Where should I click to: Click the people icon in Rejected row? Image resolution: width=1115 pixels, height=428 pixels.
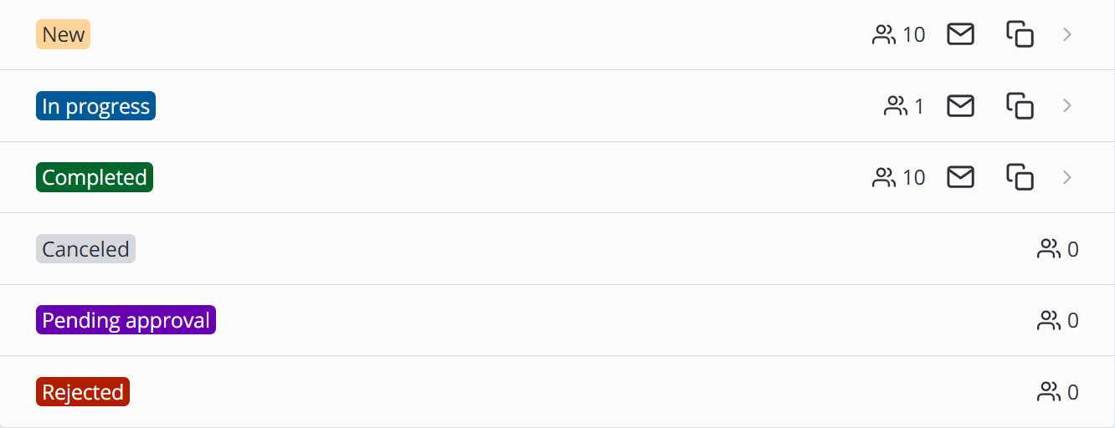[1049, 392]
